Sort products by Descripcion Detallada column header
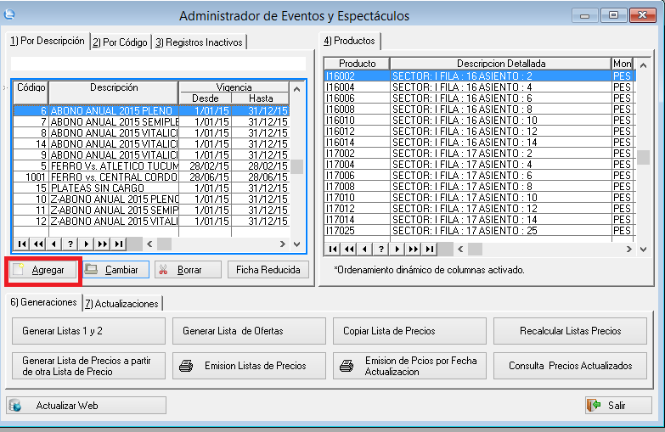Image resolution: width=665 pixels, height=432 pixels. (x=500, y=64)
